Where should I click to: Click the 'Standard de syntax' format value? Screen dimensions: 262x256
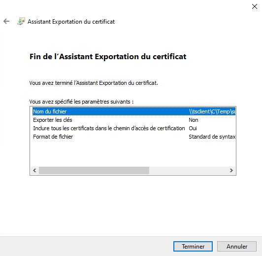tap(212, 137)
